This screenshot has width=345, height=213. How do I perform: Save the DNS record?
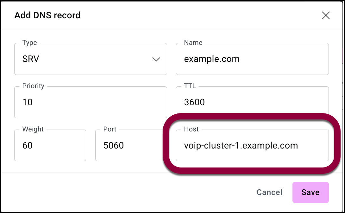coord(310,192)
